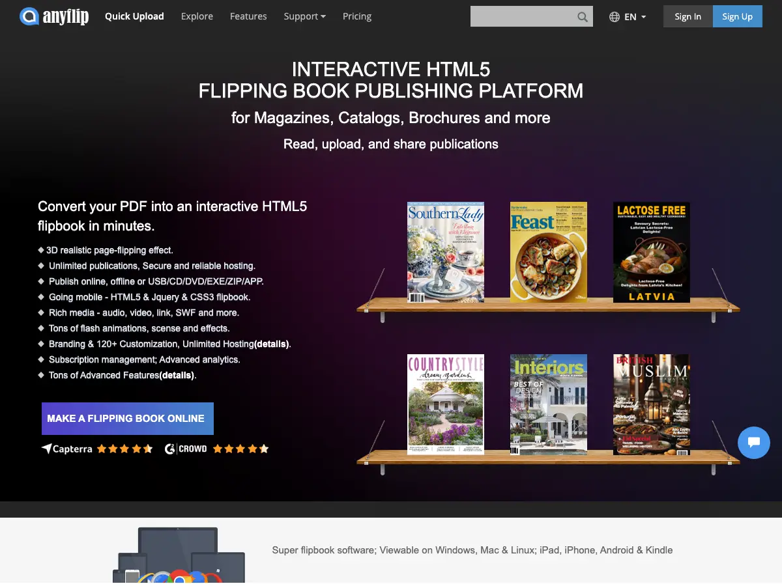This screenshot has width=782, height=586.
Task: Open the Explore page
Action: pos(197,16)
